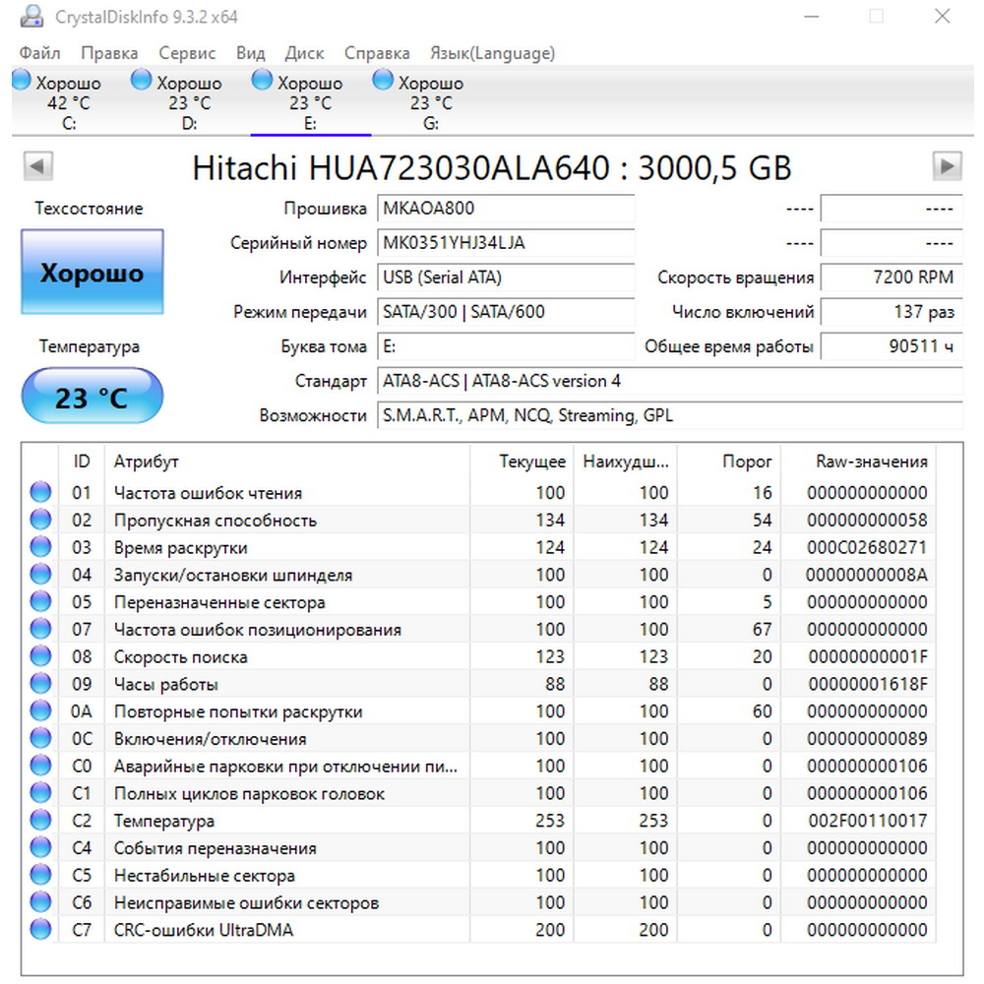Open the Правка menu
The image size is (984, 984).
click(x=109, y=53)
